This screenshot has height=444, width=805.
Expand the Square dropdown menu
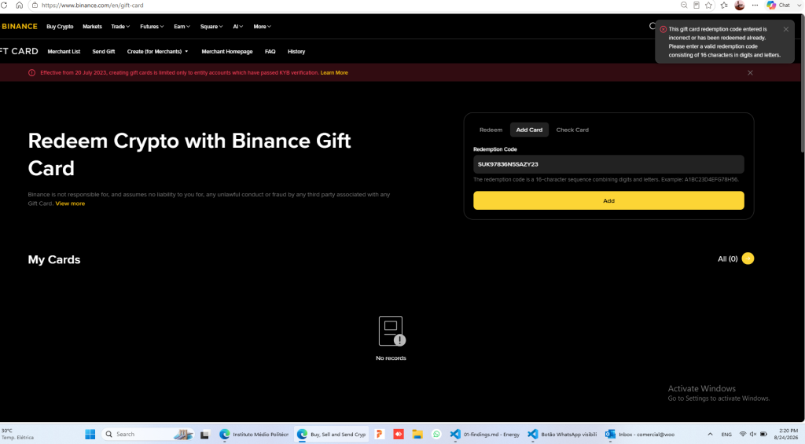click(211, 26)
